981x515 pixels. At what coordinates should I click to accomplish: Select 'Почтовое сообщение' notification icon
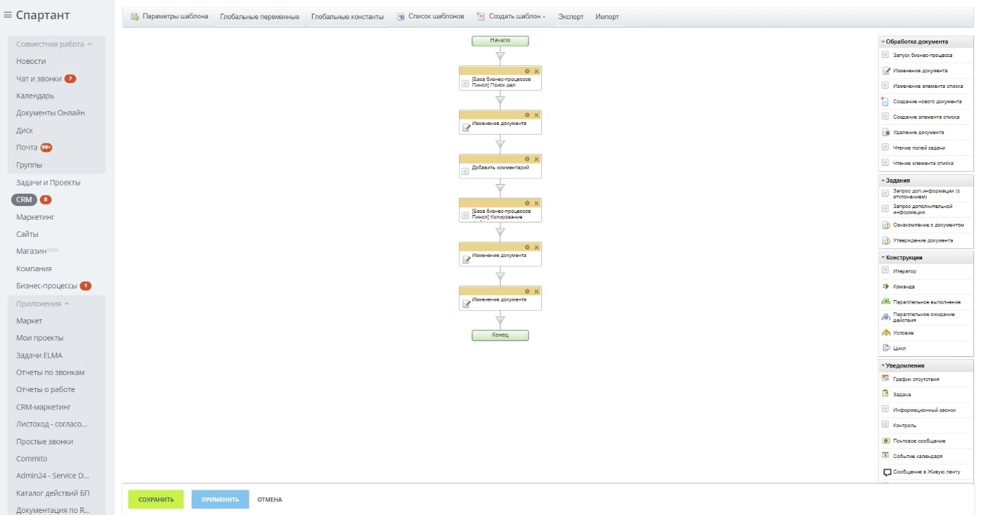click(886, 441)
